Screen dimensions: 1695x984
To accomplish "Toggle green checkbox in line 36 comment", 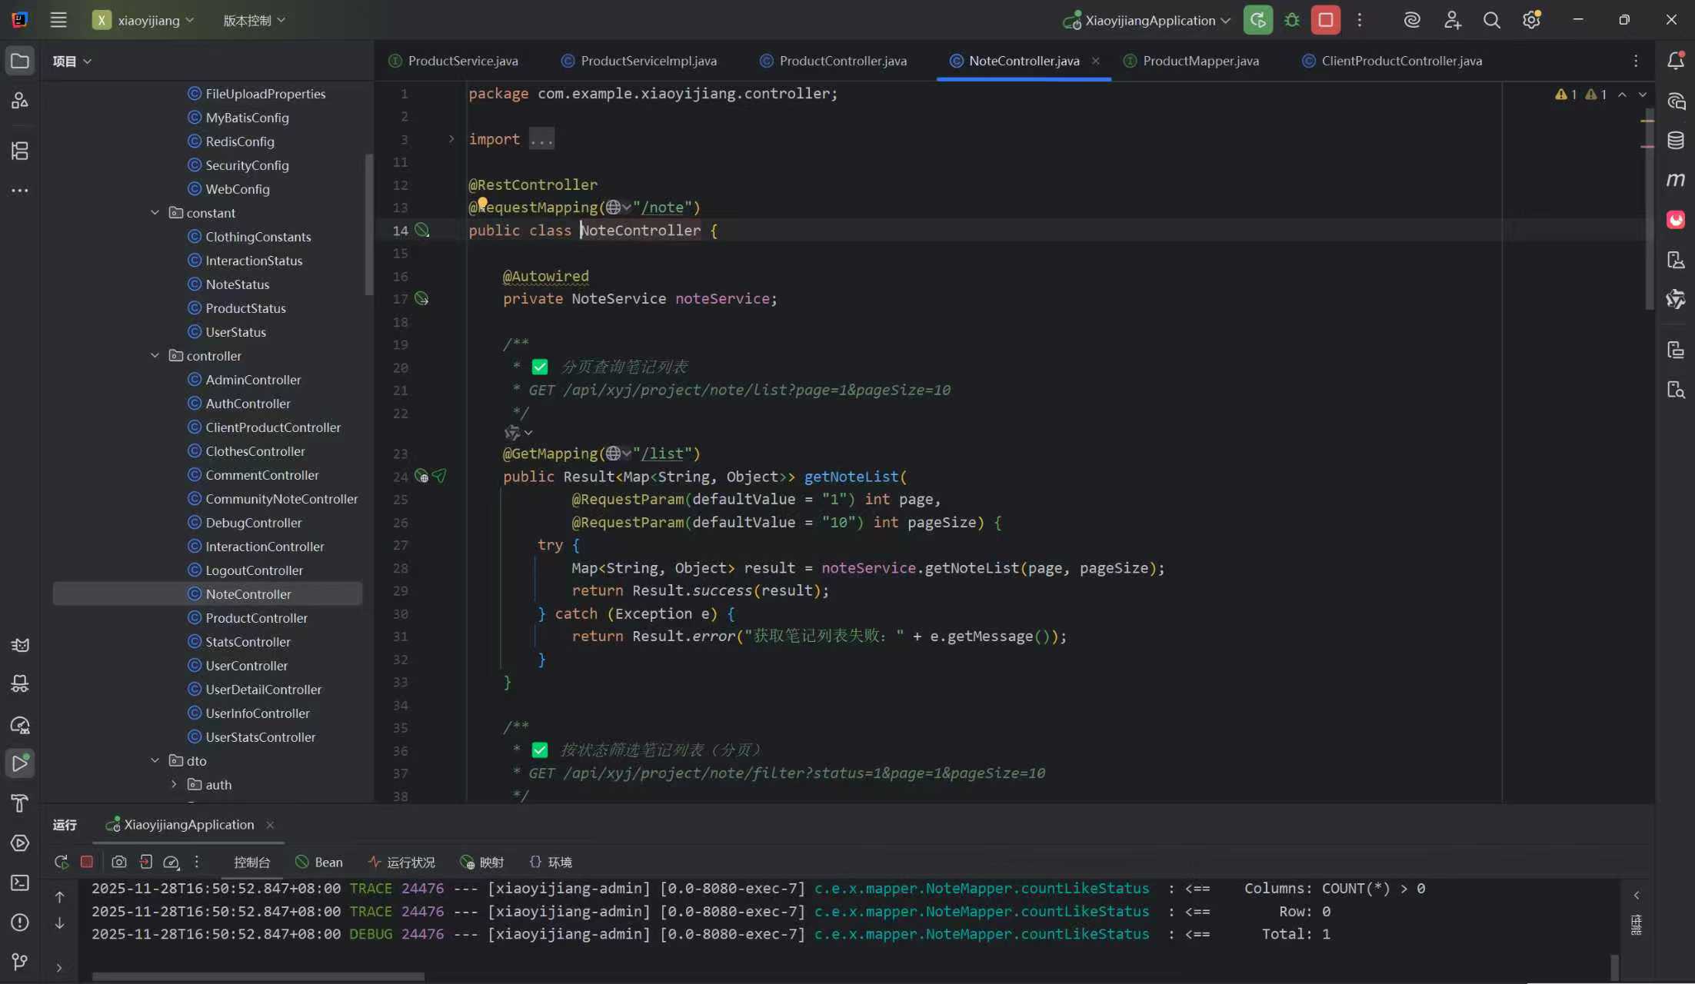I will click(540, 750).
